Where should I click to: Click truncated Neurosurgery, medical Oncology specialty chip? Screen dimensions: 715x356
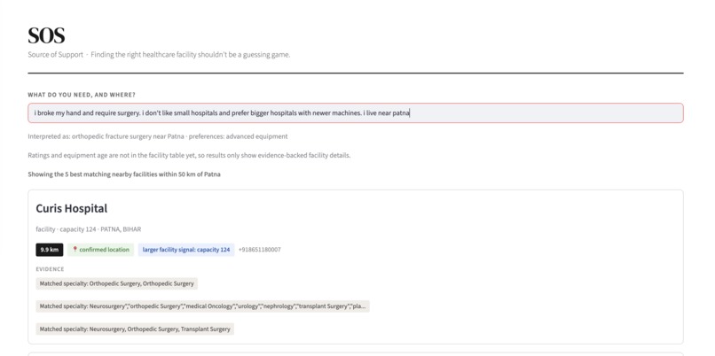coord(202,306)
